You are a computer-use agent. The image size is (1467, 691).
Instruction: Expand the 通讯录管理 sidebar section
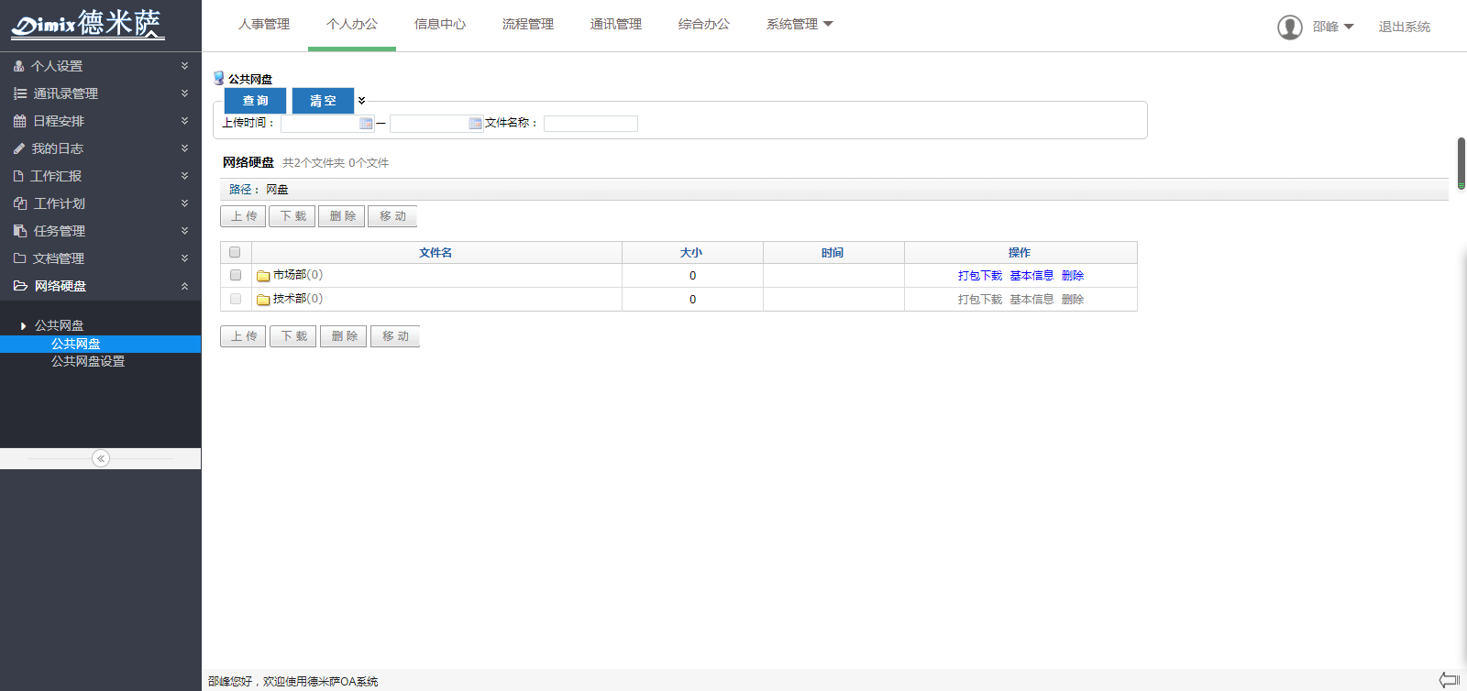tap(184, 93)
